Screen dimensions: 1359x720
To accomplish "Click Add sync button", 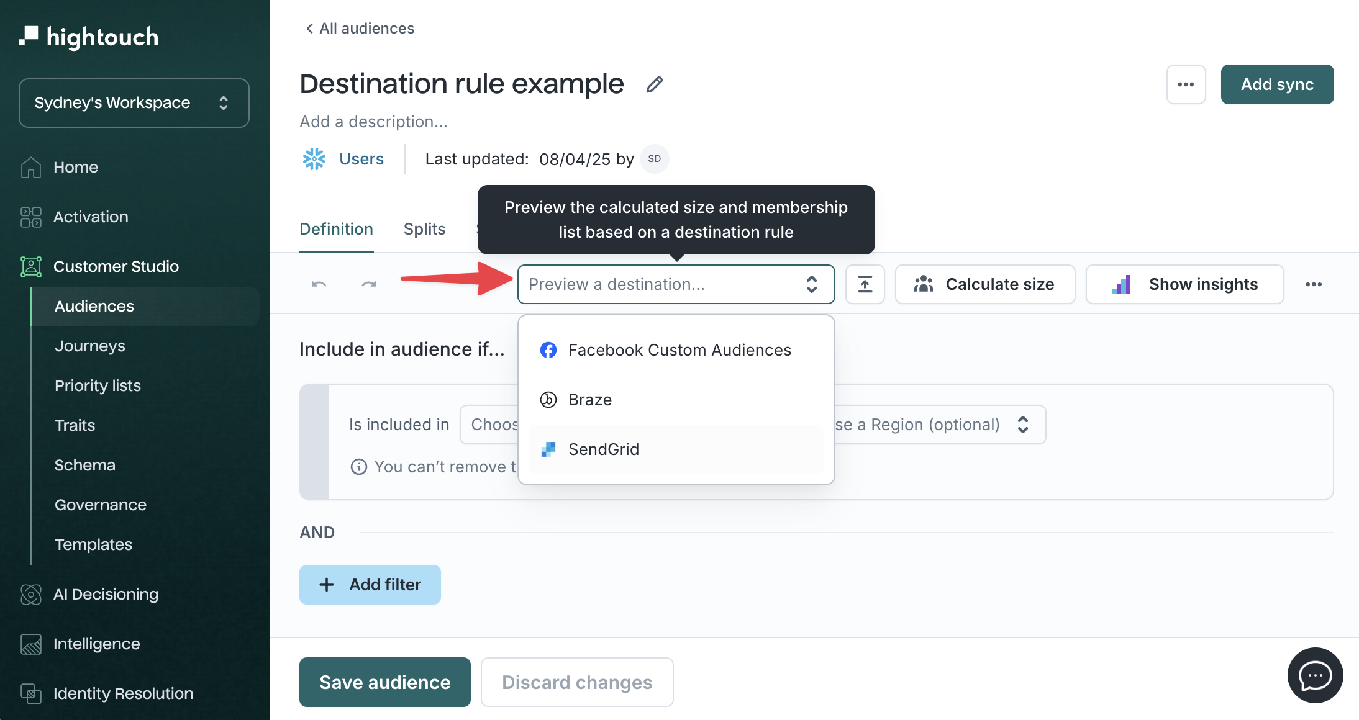I will 1277,84.
